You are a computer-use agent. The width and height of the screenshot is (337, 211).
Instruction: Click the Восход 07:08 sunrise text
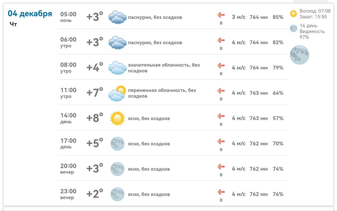(315, 11)
